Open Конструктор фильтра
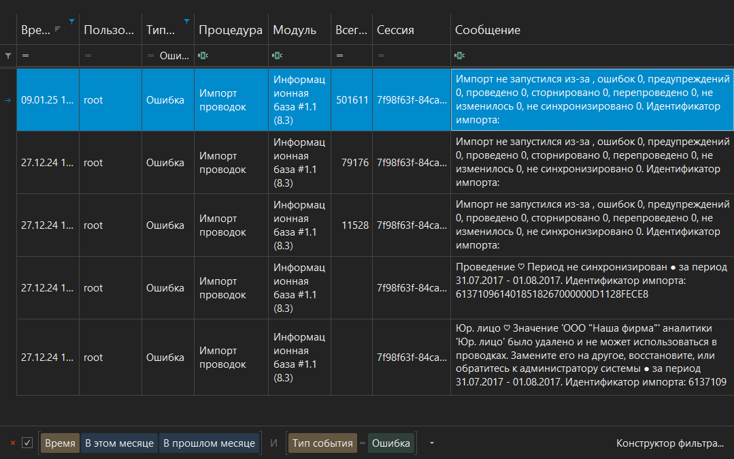The width and height of the screenshot is (734, 459). pyautogui.click(x=669, y=443)
